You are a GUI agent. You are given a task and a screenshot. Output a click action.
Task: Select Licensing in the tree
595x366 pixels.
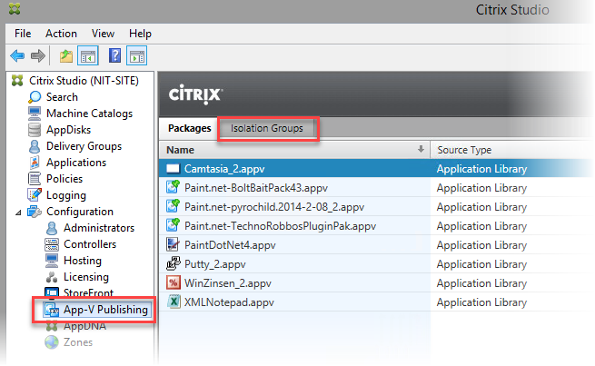85,277
